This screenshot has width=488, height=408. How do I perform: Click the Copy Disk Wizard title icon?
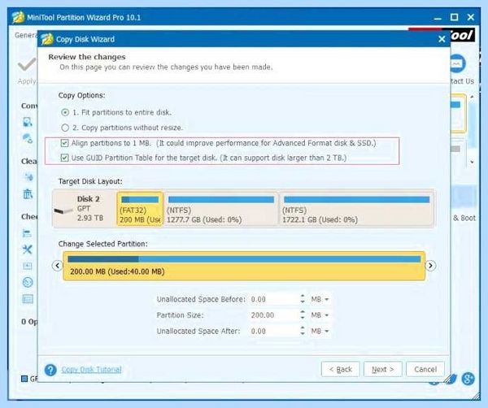click(x=47, y=39)
